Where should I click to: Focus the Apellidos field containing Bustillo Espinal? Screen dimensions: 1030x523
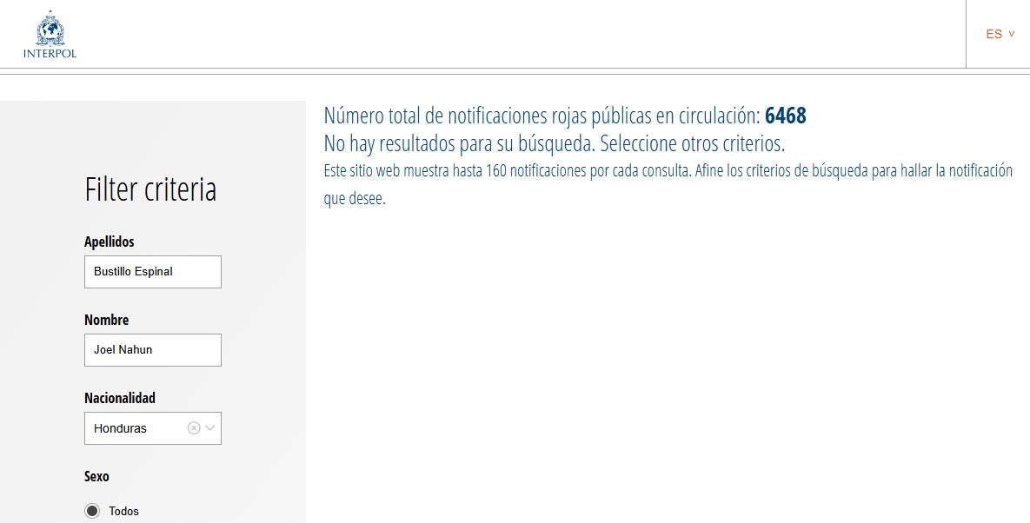coord(153,272)
